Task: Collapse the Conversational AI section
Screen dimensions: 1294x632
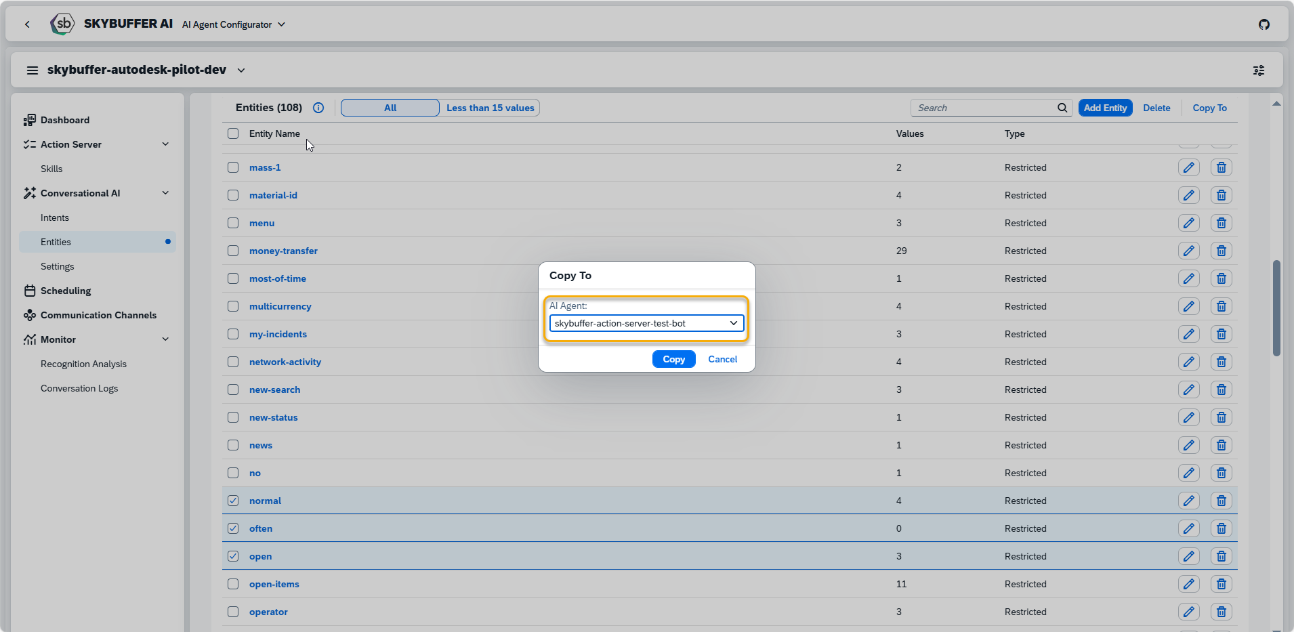Action: pos(165,193)
